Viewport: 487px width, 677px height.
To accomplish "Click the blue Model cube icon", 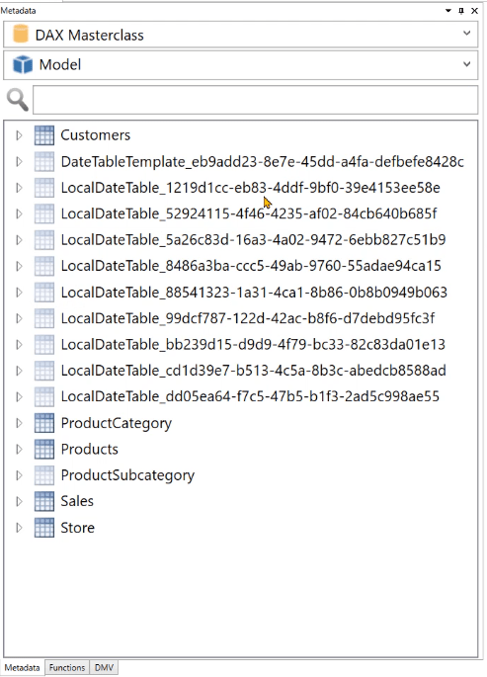I will 23,65.
